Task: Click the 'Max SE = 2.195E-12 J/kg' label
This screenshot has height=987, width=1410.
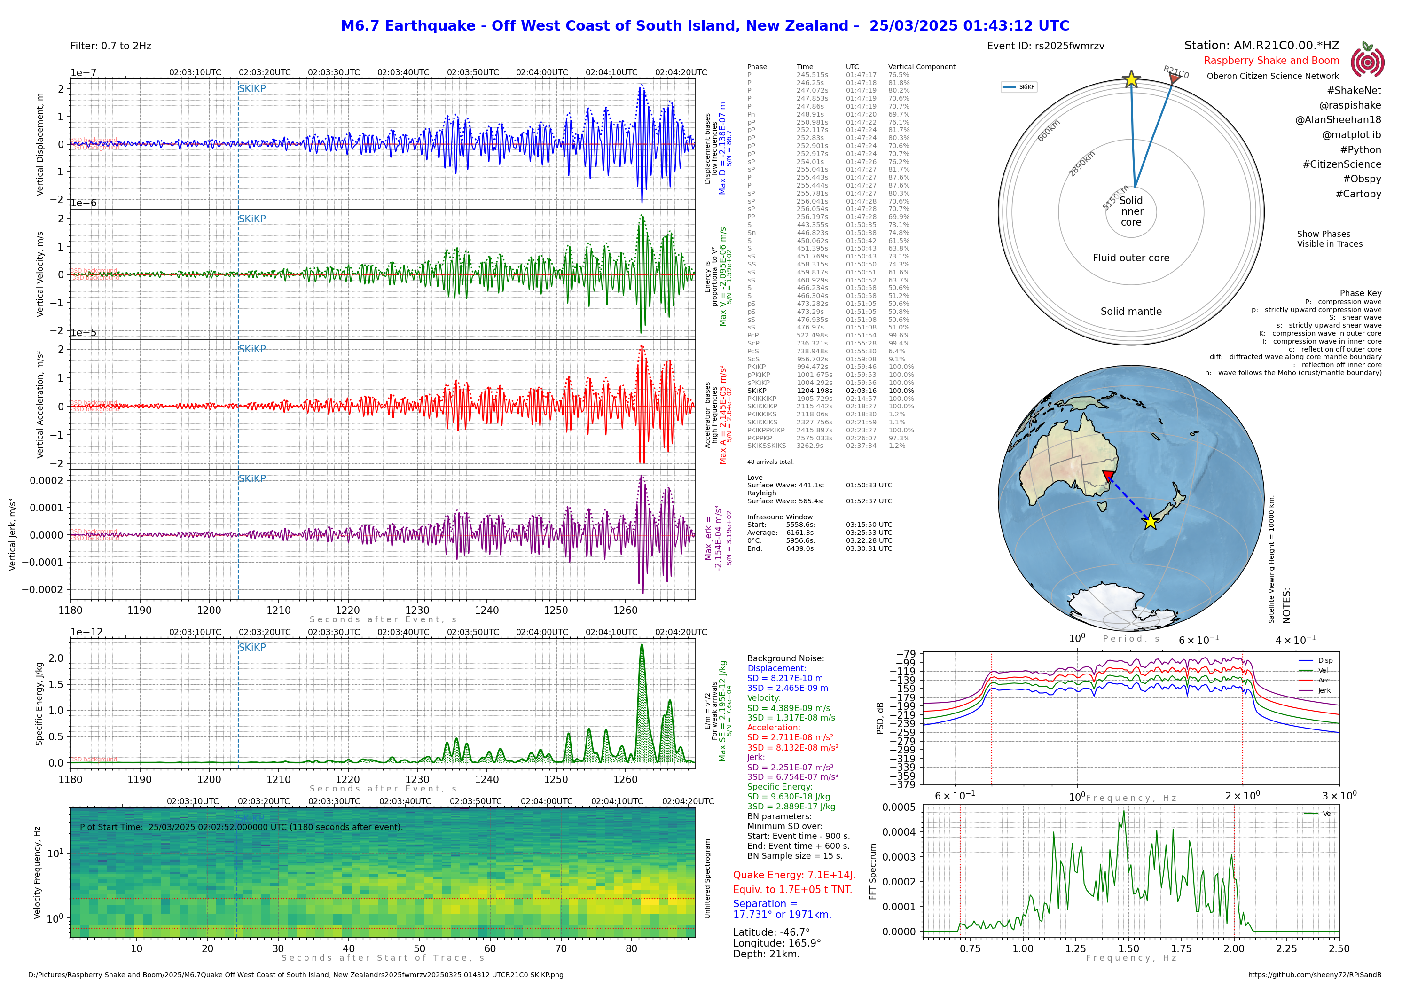Action: pos(723,711)
